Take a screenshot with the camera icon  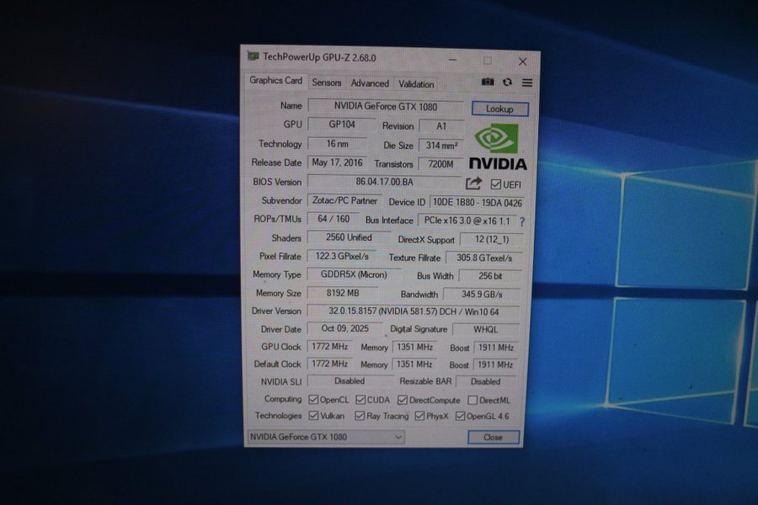(x=488, y=82)
